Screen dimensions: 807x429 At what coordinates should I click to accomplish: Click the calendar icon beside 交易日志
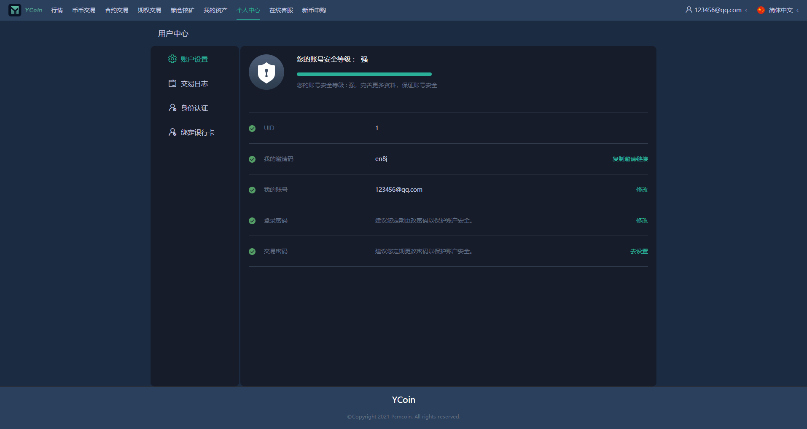pyautogui.click(x=172, y=83)
